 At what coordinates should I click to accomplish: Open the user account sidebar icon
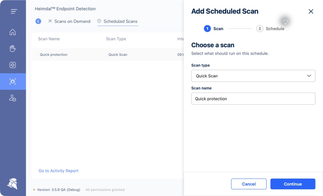click(13, 98)
